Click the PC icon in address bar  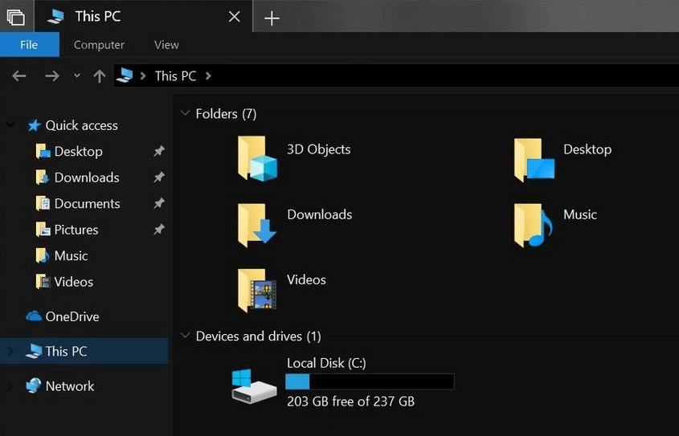tap(125, 75)
